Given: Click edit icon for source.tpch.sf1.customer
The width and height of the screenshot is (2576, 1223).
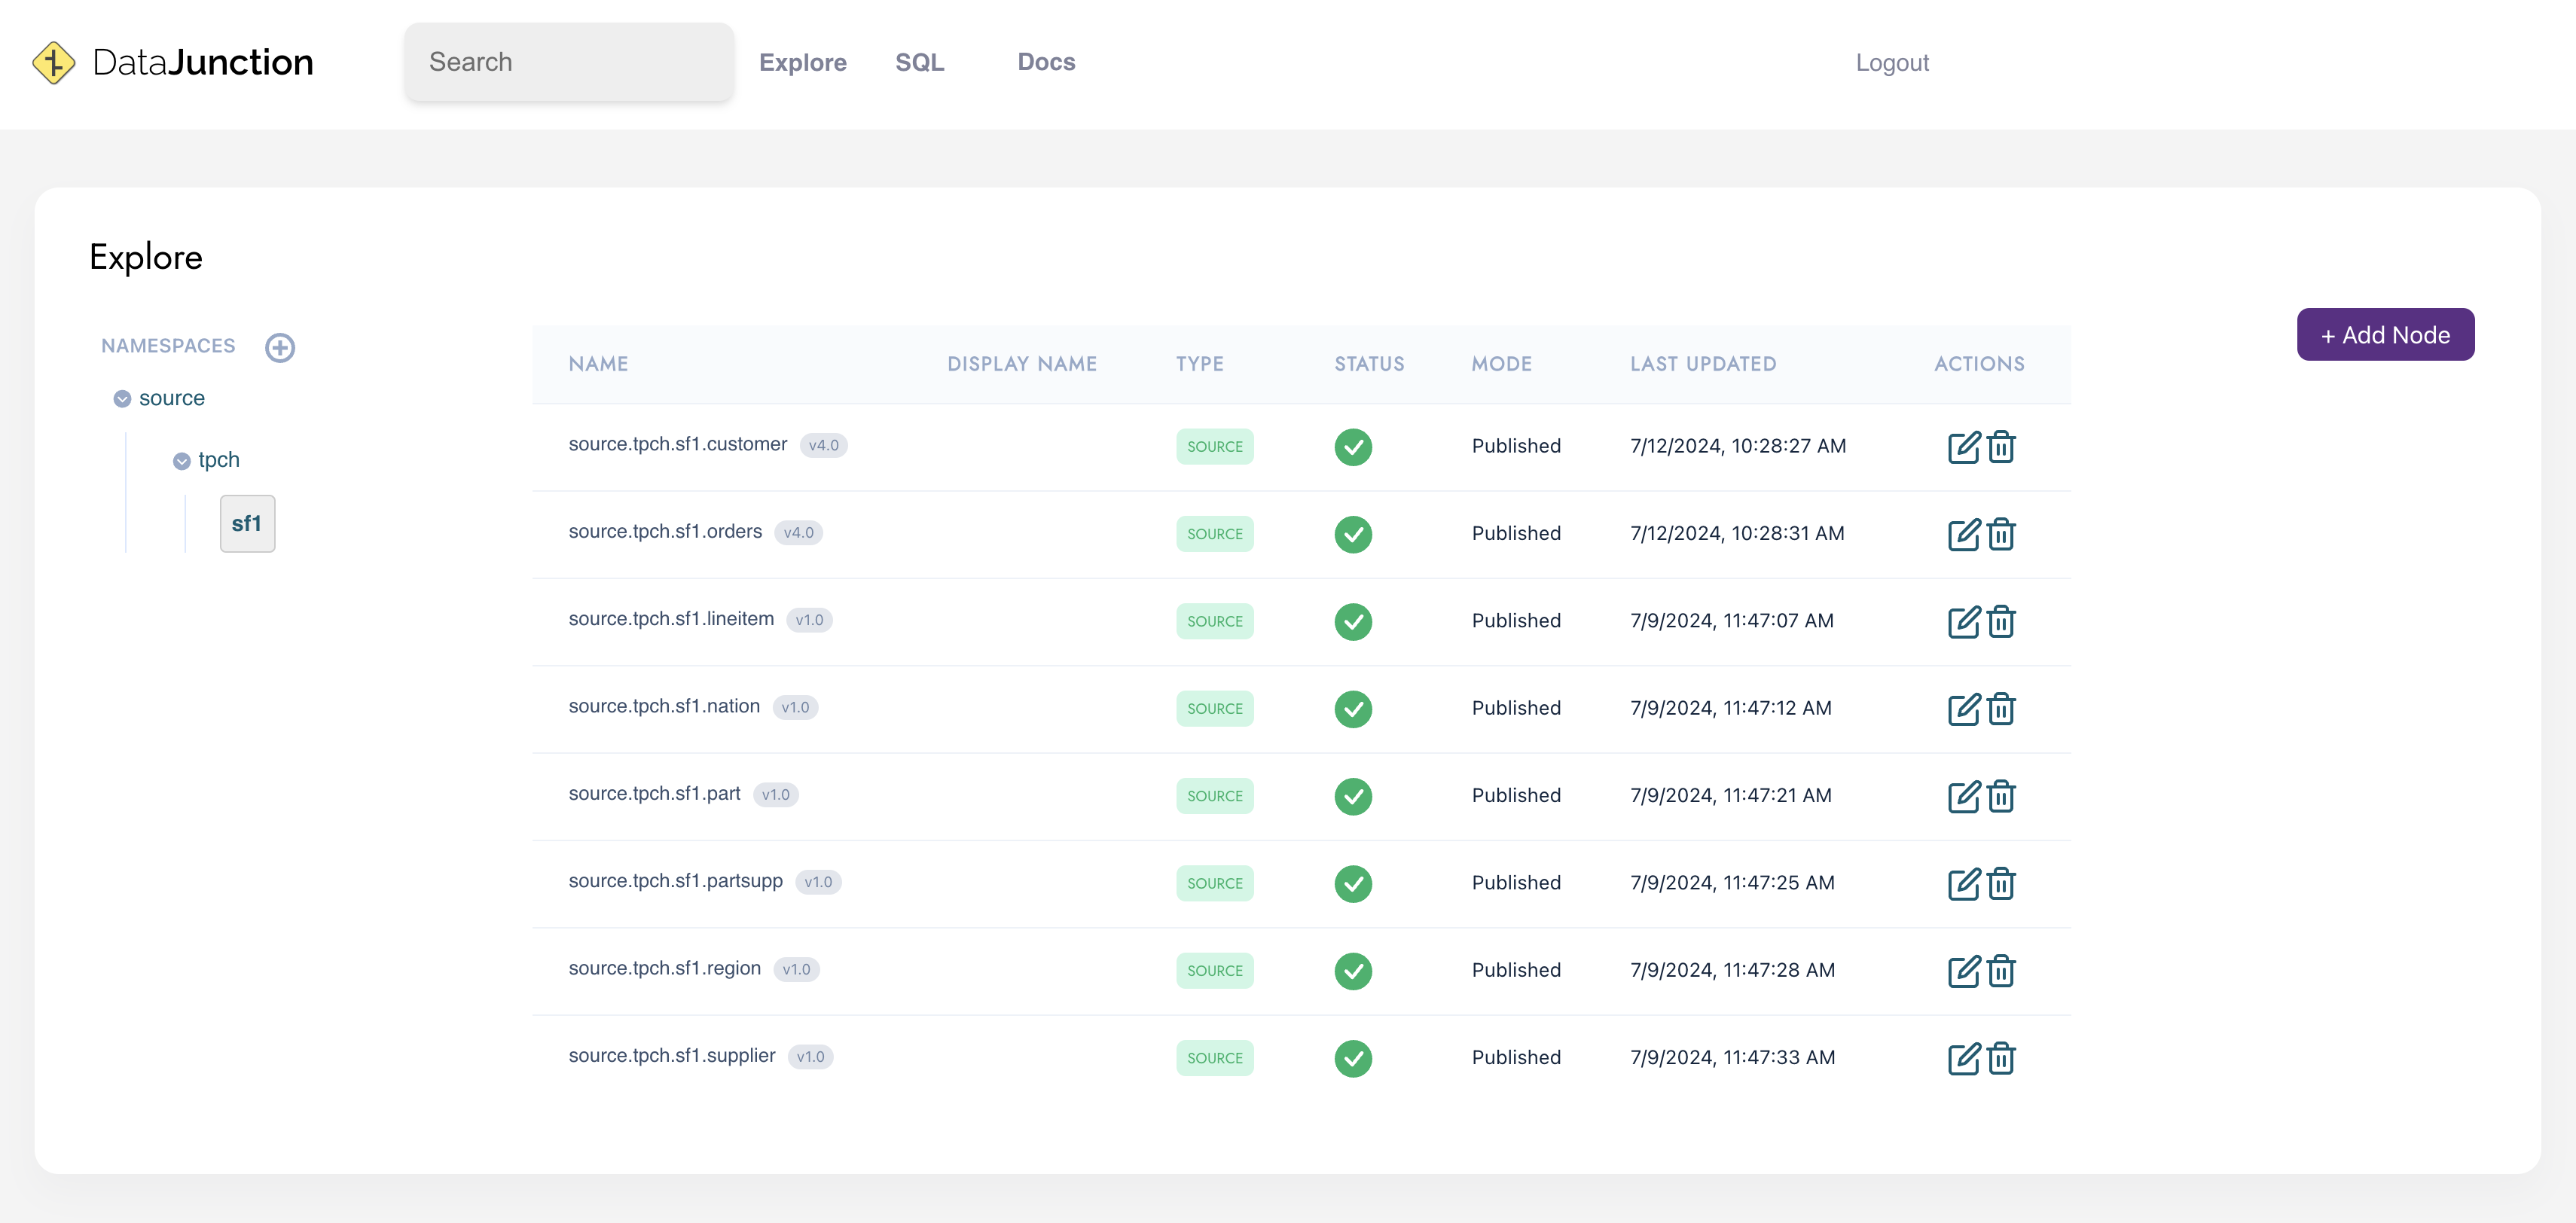Looking at the screenshot, I should click(1963, 447).
